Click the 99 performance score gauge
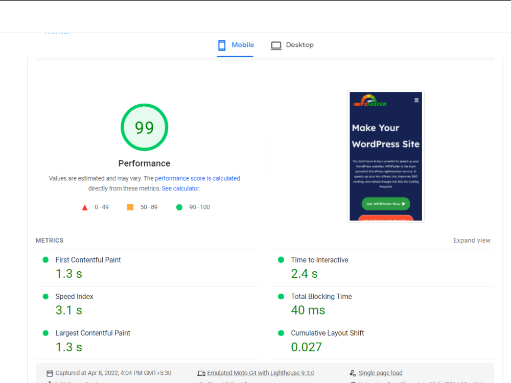Image resolution: width=511 pixels, height=383 pixels. 145,127
